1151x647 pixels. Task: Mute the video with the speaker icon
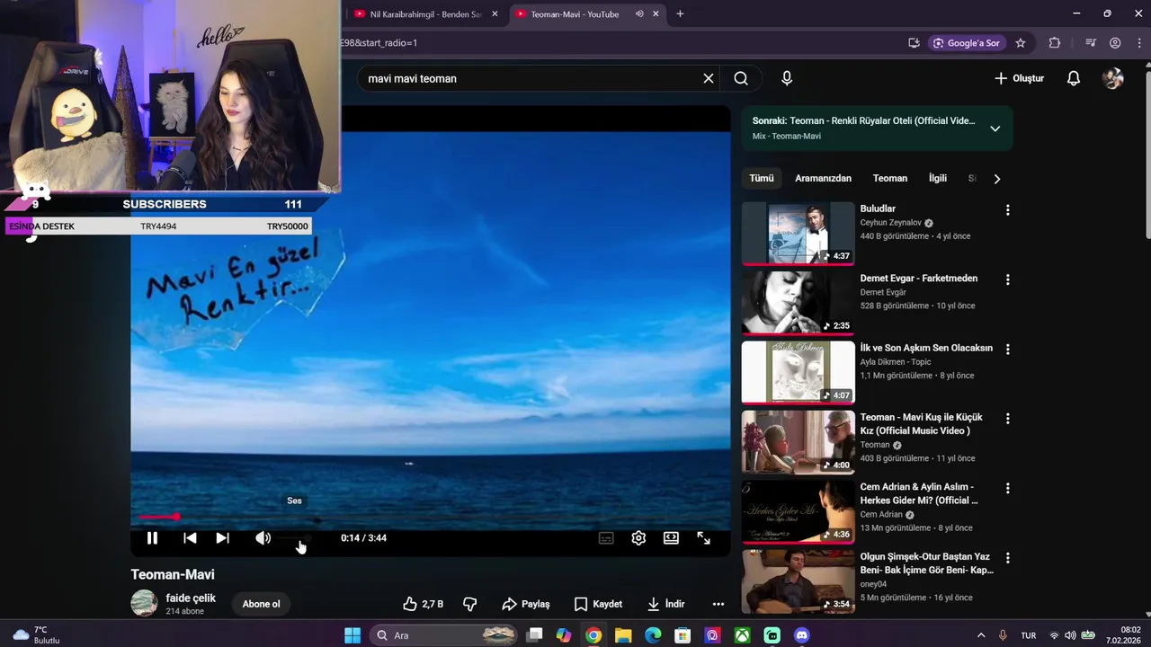click(263, 538)
